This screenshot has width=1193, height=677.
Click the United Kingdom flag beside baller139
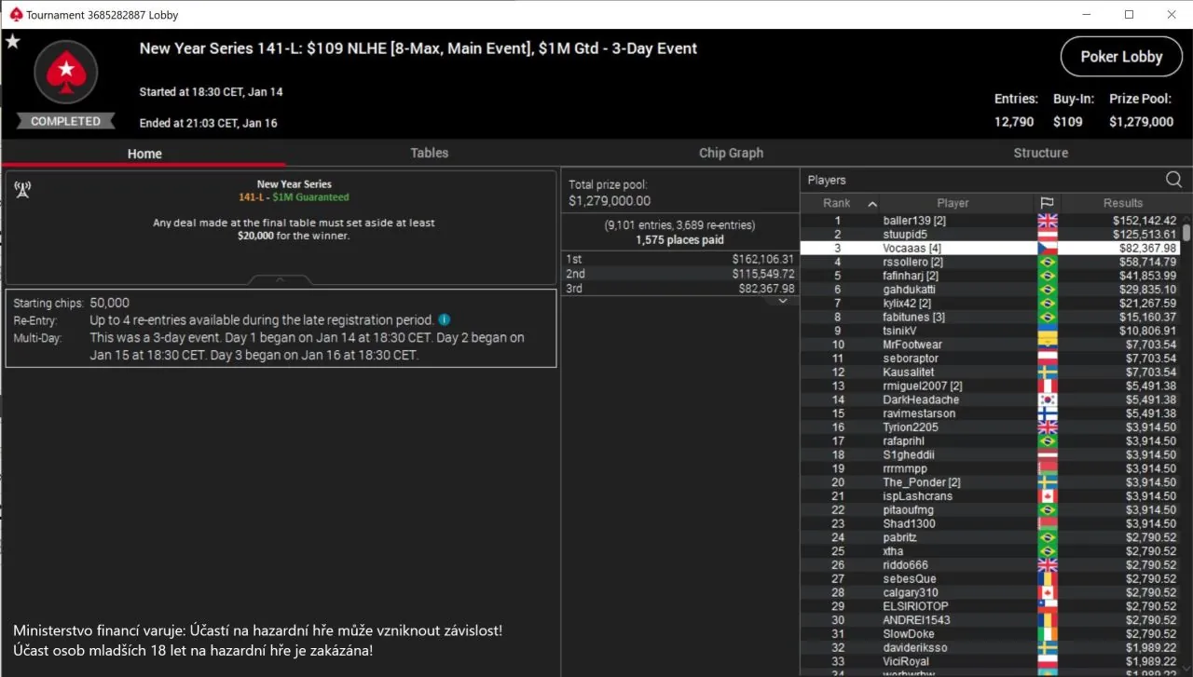pos(1047,221)
